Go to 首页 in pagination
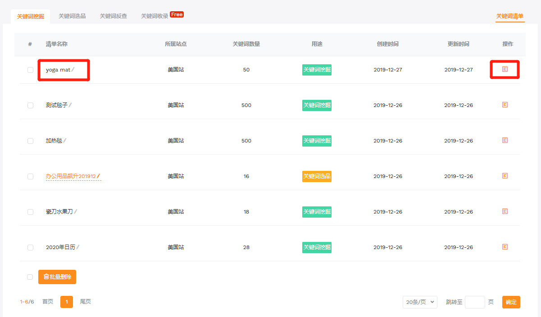541x317 pixels. tap(48, 302)
